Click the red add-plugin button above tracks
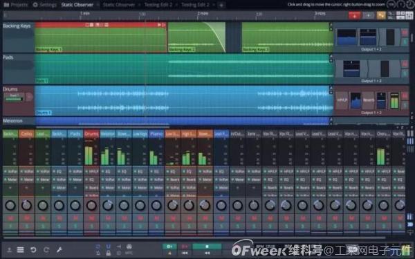Screen dimensions: 415x259 (x=354, y=15)
